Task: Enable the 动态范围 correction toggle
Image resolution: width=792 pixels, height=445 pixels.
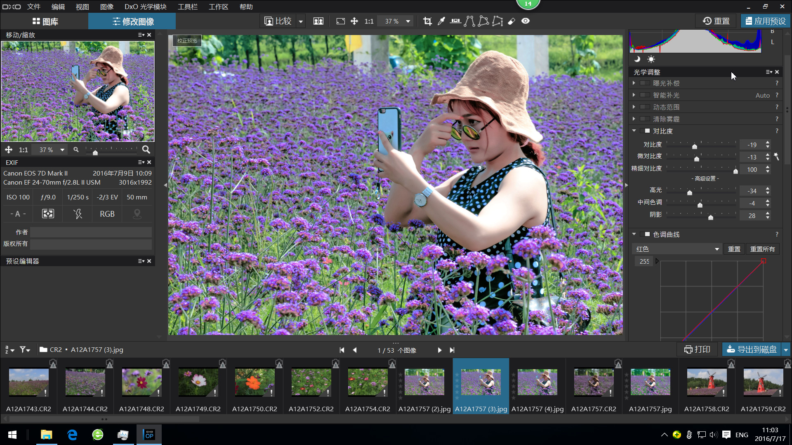Action: point(645,107)
